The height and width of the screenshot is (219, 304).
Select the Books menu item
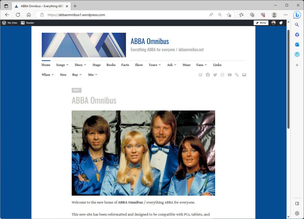pos(111,65)
